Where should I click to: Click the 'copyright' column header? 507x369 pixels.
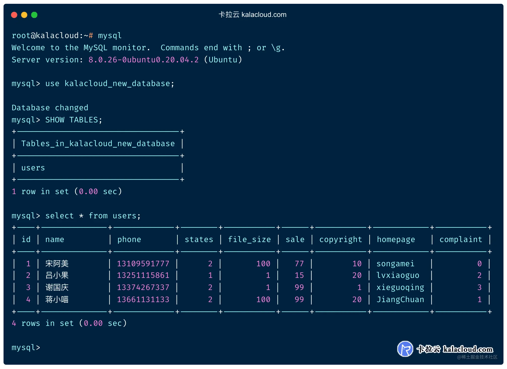340,240
